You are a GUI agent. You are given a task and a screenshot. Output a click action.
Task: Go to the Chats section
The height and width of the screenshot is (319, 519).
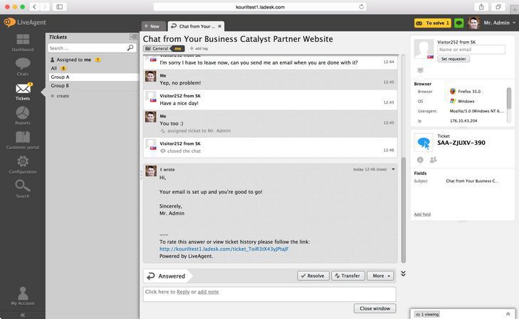point(23,66)
